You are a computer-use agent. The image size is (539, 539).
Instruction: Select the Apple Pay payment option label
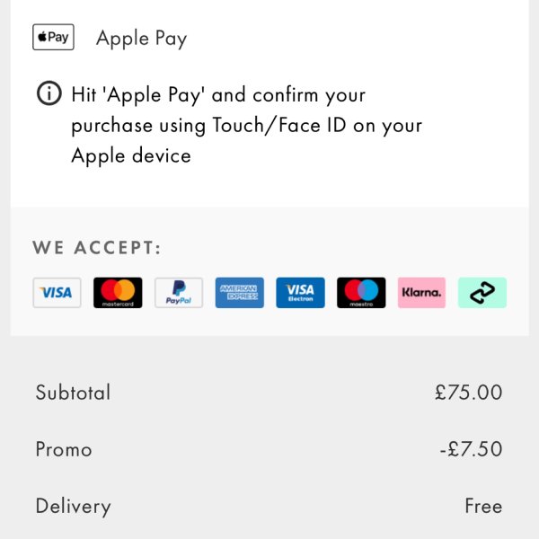pos(141,38)
